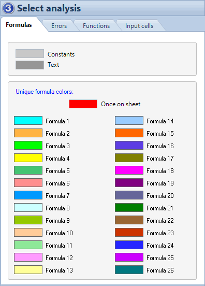Viewport: 205px width, 286px height.
Task: Click the orange Formula 15 swatch
Action: click(x=129, y=133)
